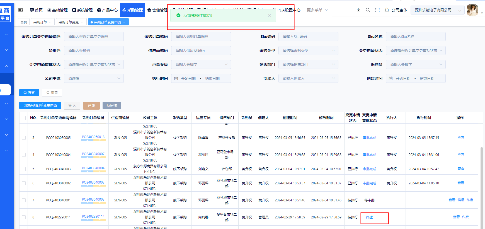Click calendar icon in 执行时间 field
The height and width of the screenshot is (229, 485).
tap(176, 78)
